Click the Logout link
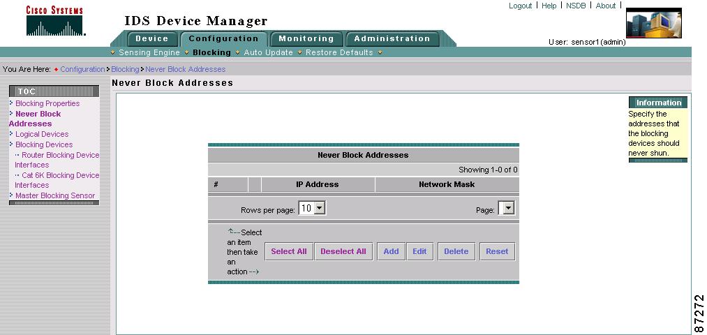Screen dimensions: 707x335 [521, 6]
